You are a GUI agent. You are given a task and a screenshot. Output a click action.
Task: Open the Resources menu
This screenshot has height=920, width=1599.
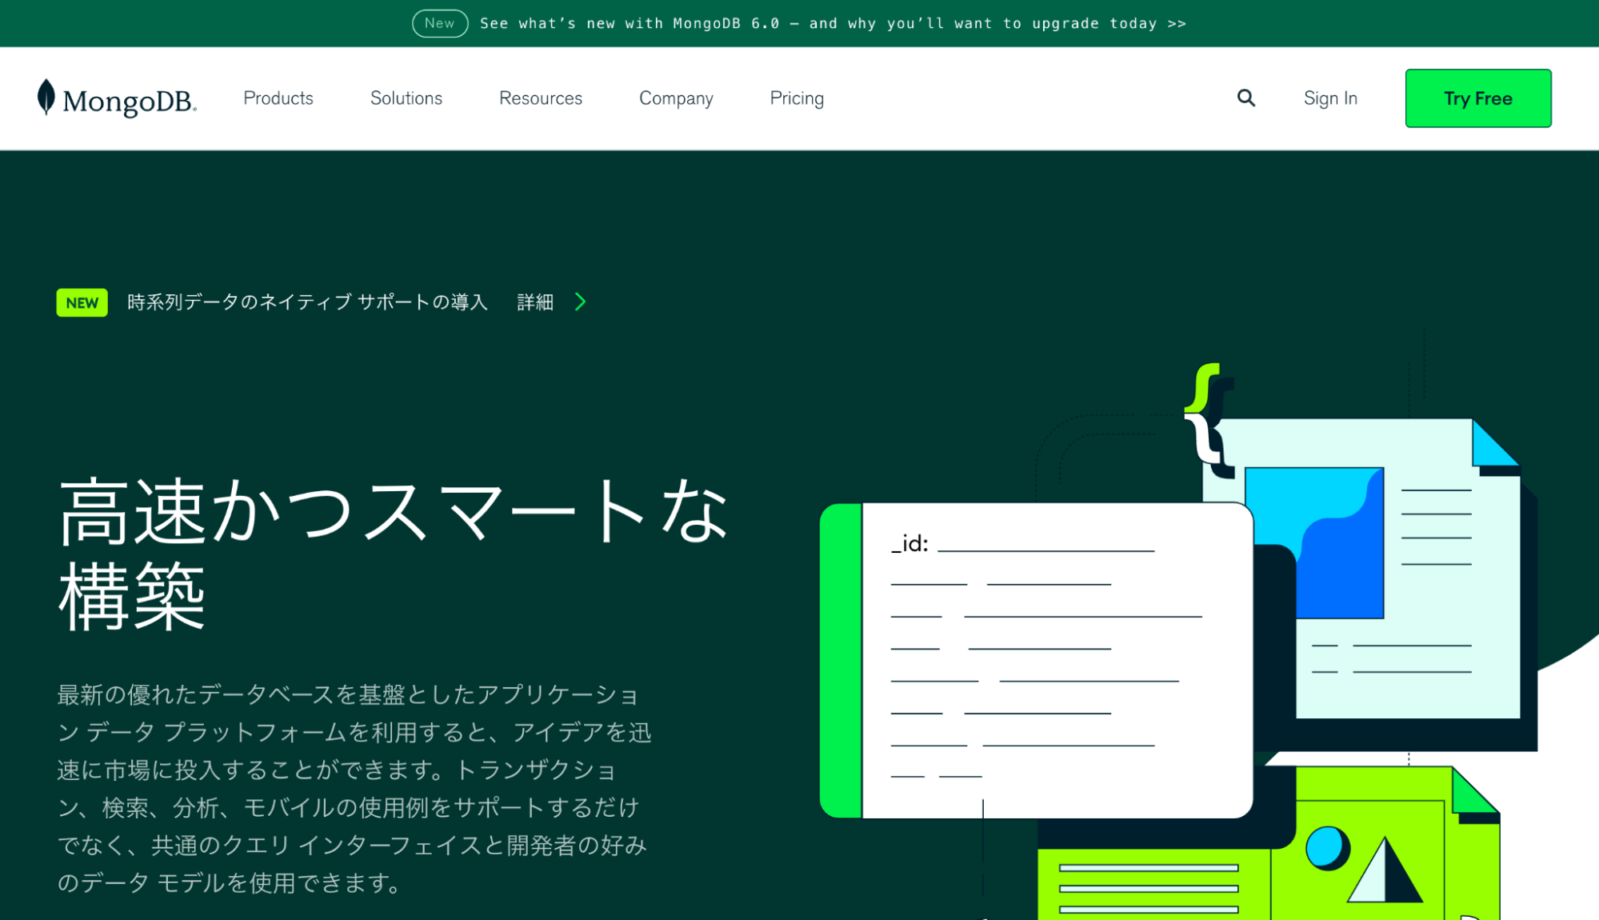(x=540, y=98)
